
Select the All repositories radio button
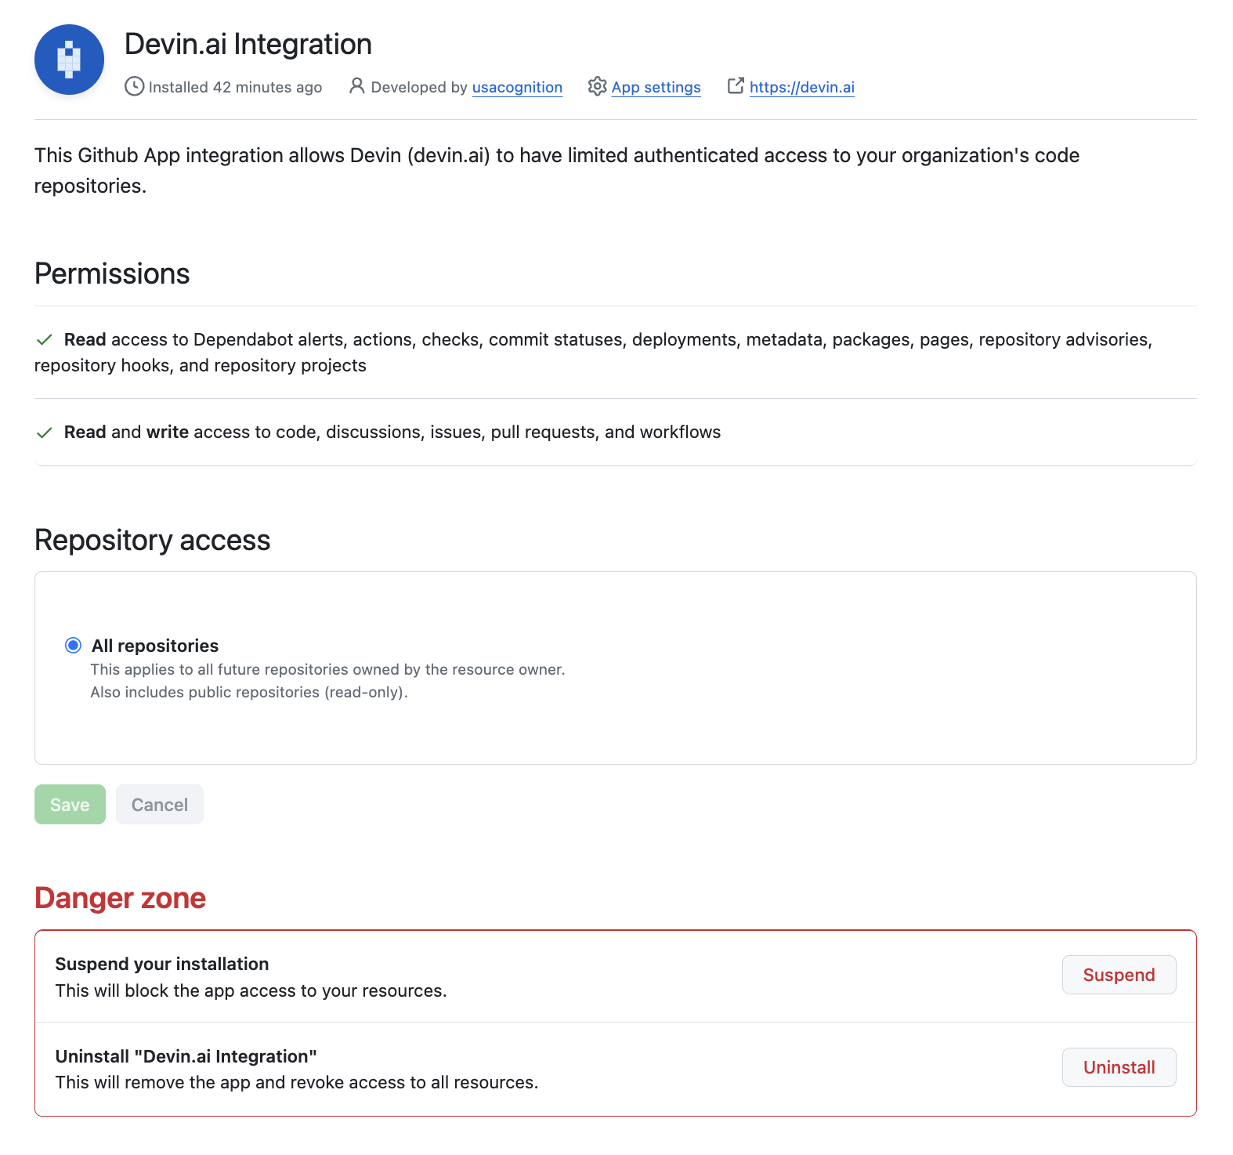click(73, 645)
